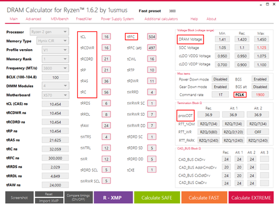This screenshot has width=279, height=209.
Task: Click the R - XMP button
Action: 113,197
